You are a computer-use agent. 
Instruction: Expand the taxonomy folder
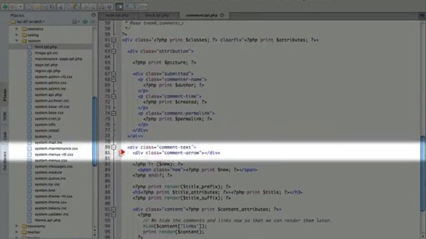tap(17, 226)
